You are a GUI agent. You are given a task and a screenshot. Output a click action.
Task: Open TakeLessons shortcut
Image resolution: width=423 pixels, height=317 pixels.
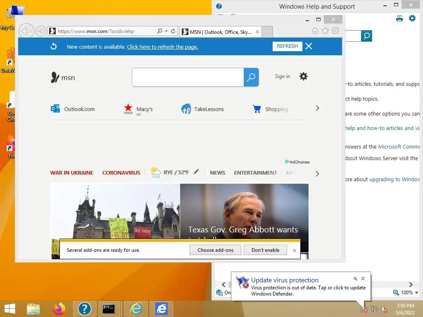coord(202,109)
